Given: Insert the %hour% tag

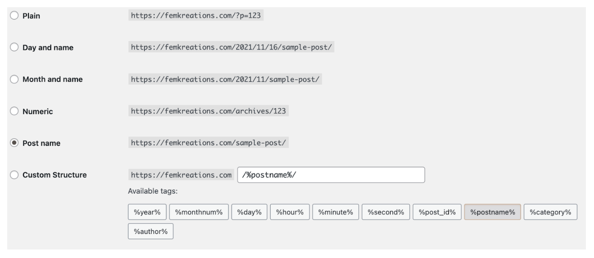Looking at the screenshot, I should [290, 212].
